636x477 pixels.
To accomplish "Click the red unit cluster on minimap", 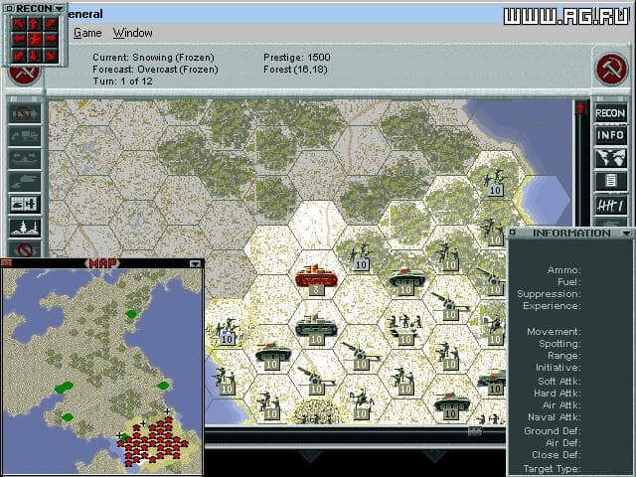I will pyautogui.click(x=153, y=443).
